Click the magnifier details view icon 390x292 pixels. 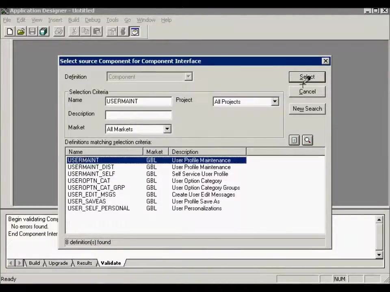tap(308, 140)
